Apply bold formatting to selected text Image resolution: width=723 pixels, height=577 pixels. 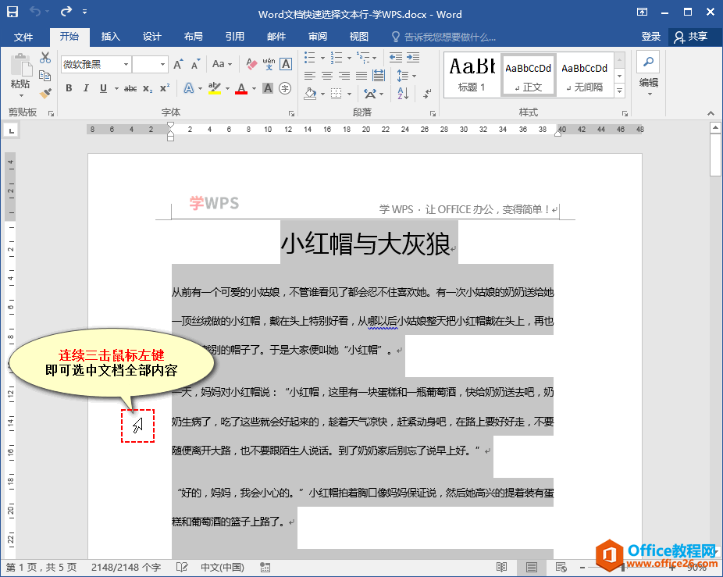(x=69, y=86)
